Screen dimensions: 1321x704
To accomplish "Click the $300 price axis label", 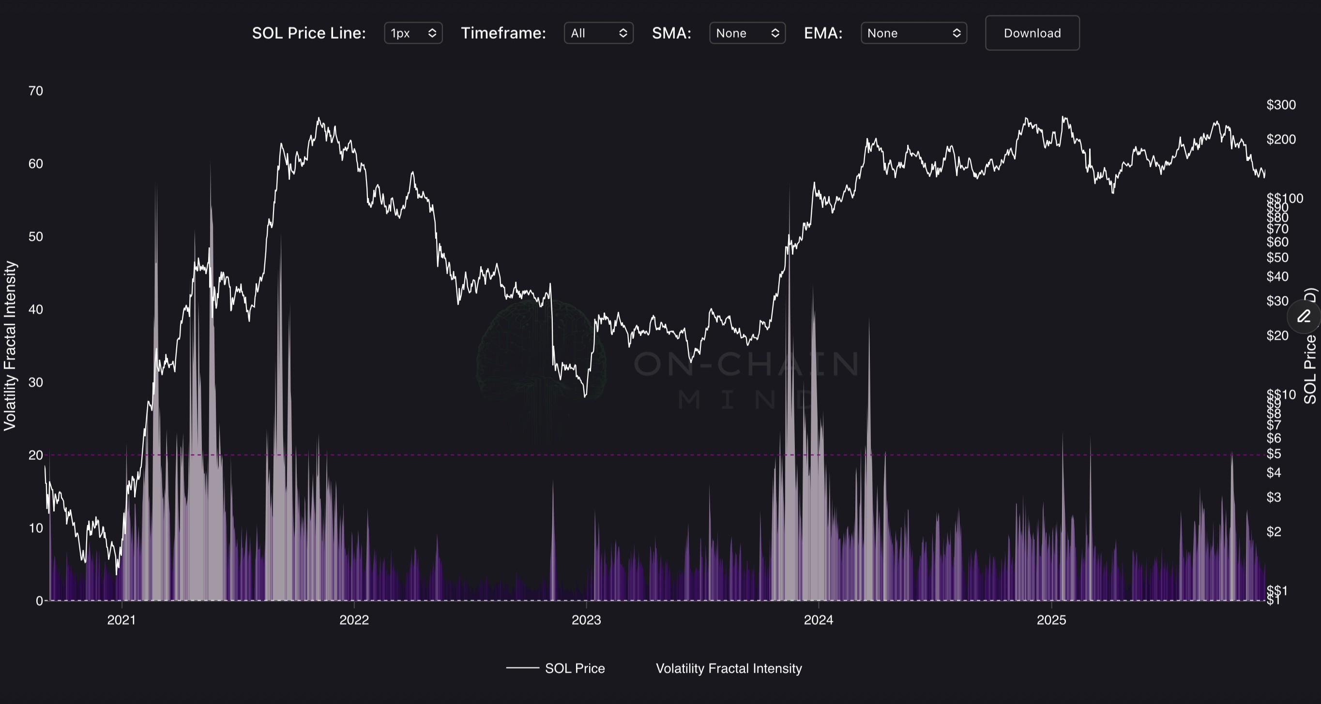I will click(1280, 105).
